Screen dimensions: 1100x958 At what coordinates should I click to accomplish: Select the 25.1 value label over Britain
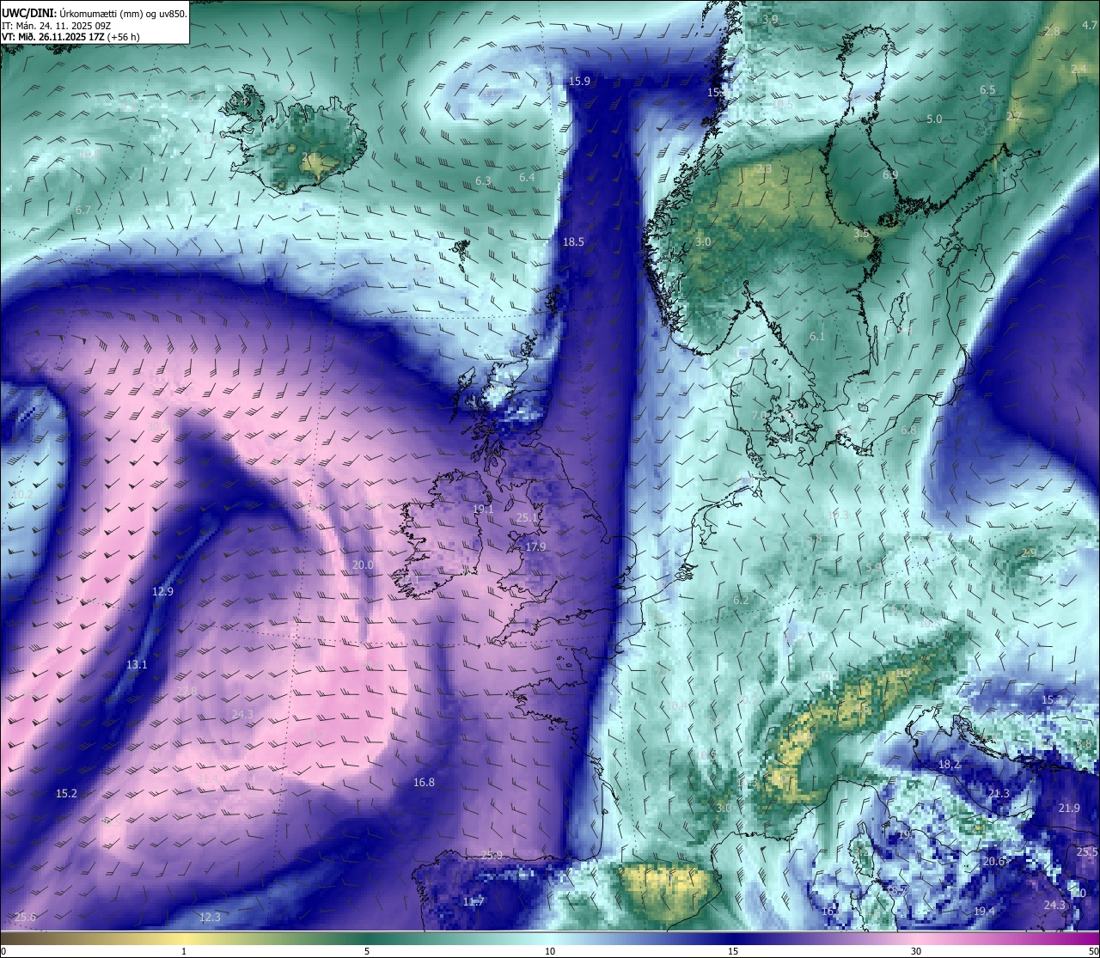pos(527,518)
